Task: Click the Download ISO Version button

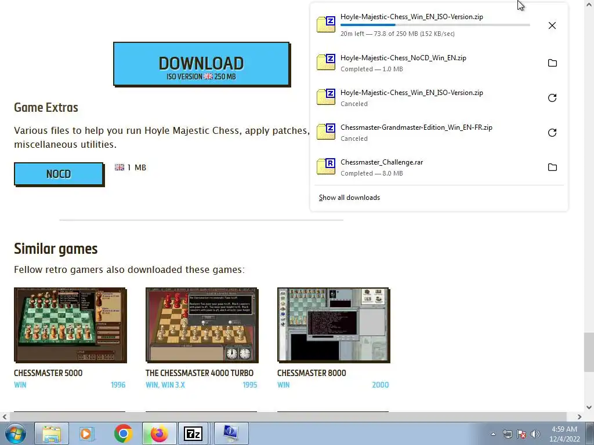Action: point(201,64)
